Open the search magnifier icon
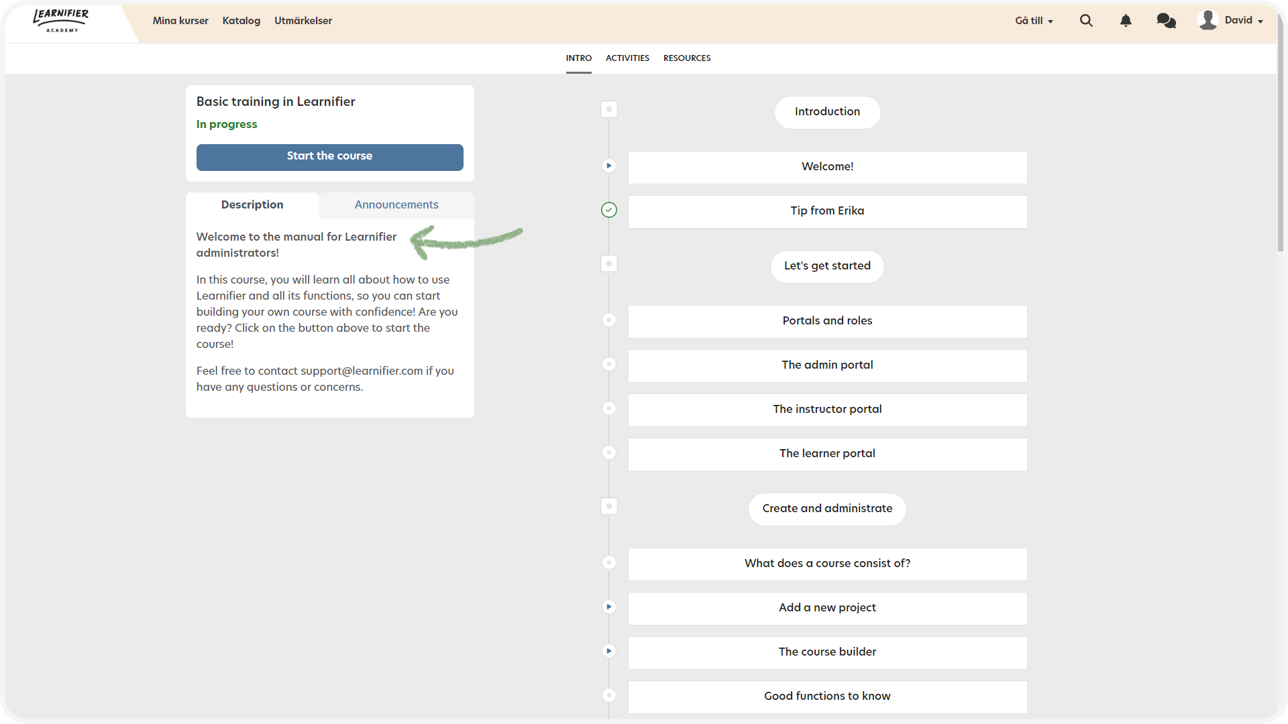The image size is (1288, 724). click(1086, 21)
